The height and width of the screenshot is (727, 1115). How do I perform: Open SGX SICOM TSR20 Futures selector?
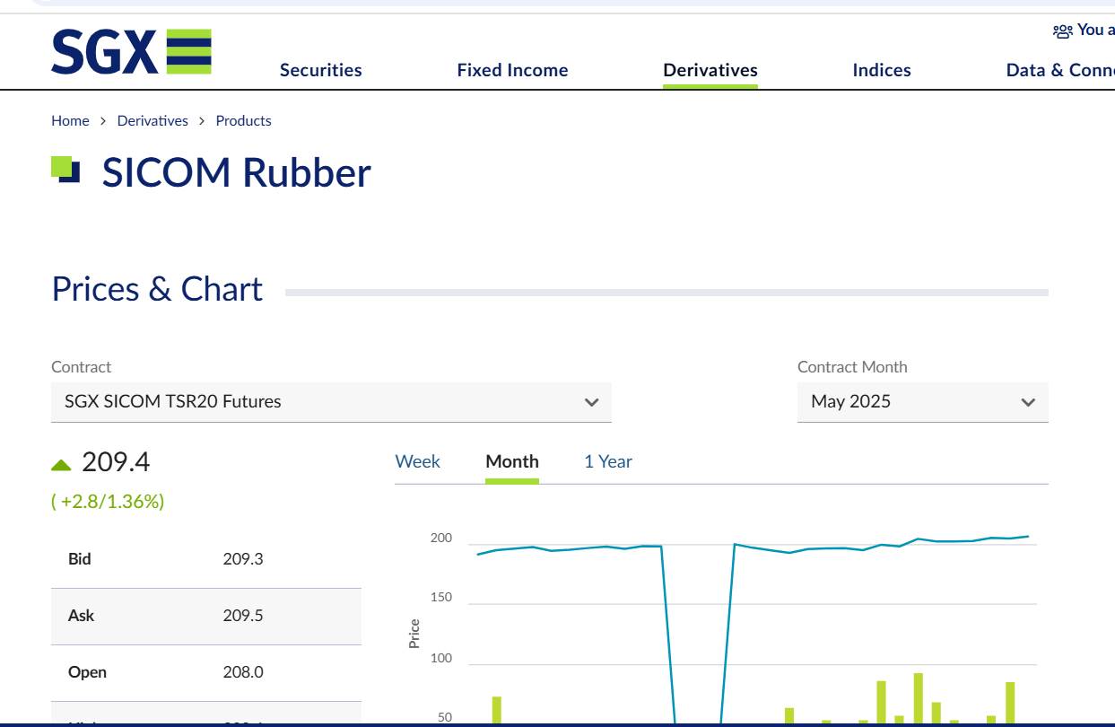331,402
